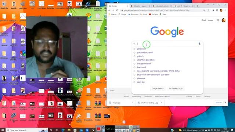Start voice search with the microphone
This screenshot has width=235, height=132.
[199, 44]
